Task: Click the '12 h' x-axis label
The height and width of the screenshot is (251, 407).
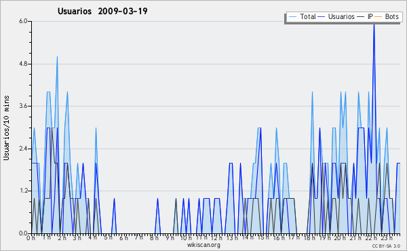Action: click(x=216, y=237)
